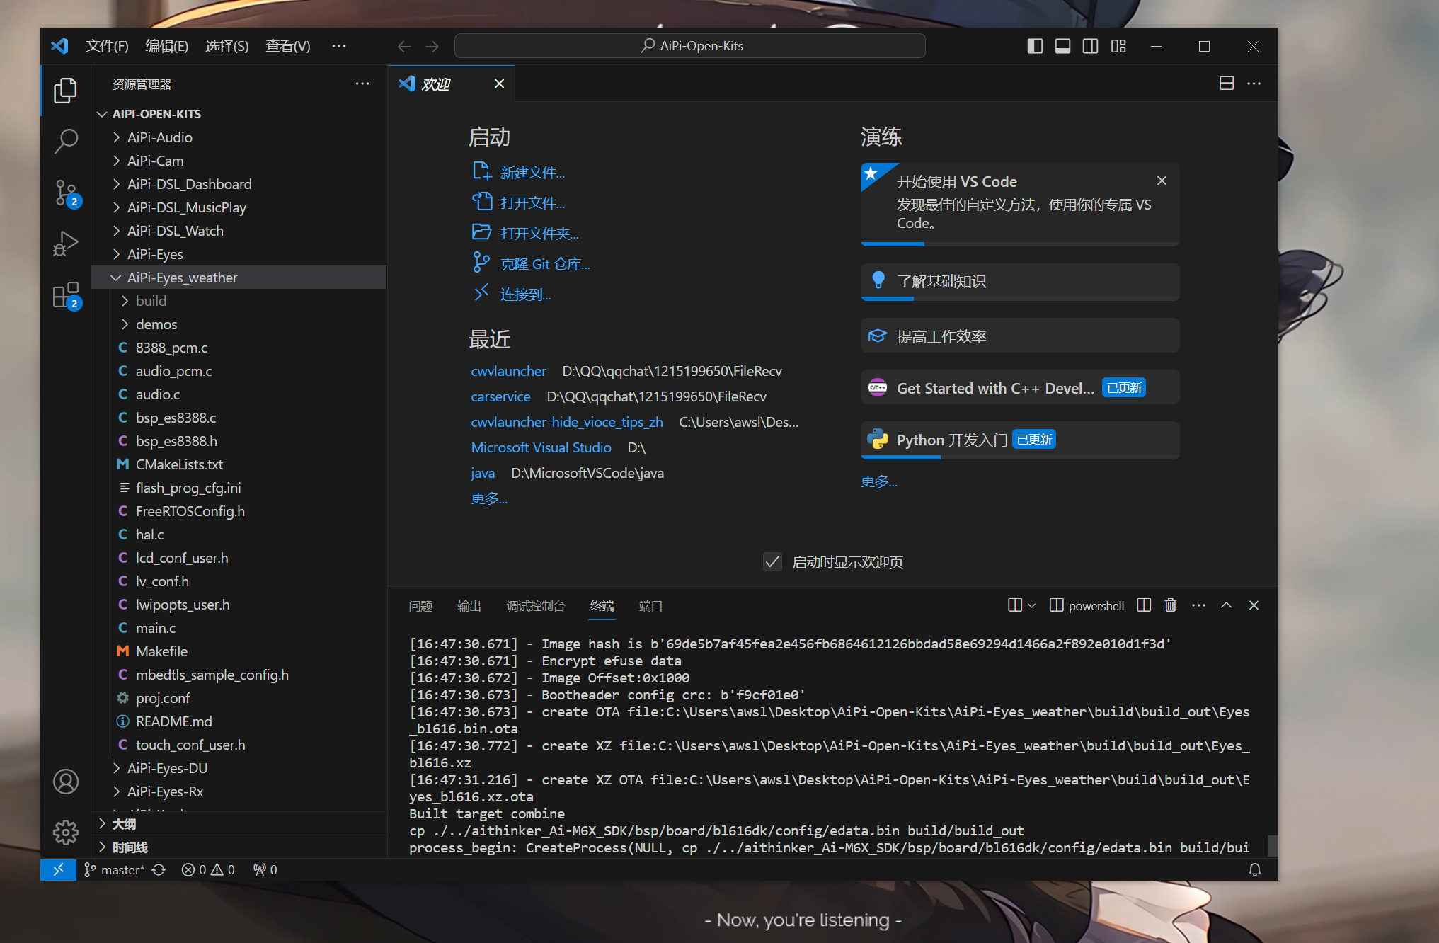Kill terminal with the trash icon
This screenshot has height=943, width=1439.
[1171, 605]
